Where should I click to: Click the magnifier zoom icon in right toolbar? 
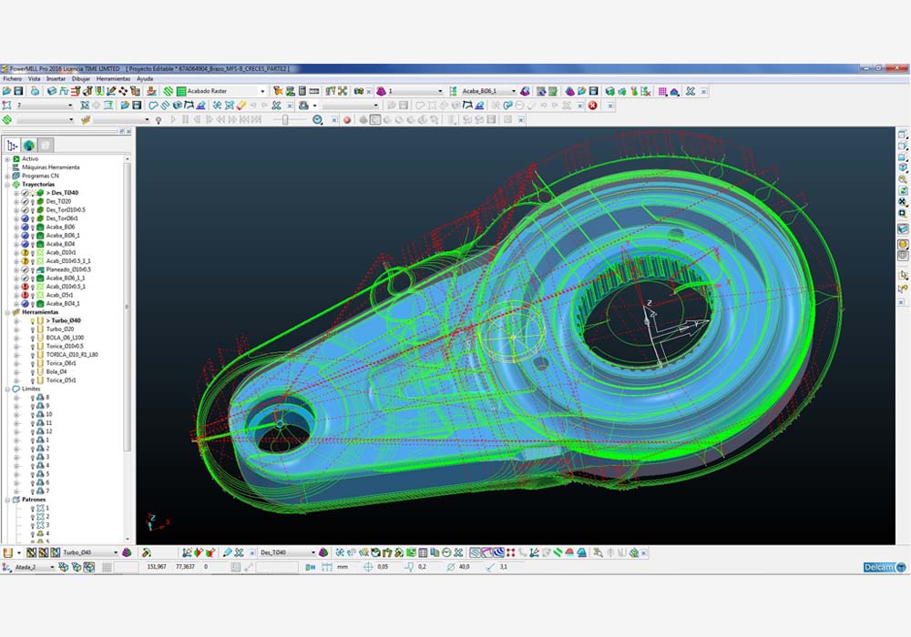tap(903, 179)
